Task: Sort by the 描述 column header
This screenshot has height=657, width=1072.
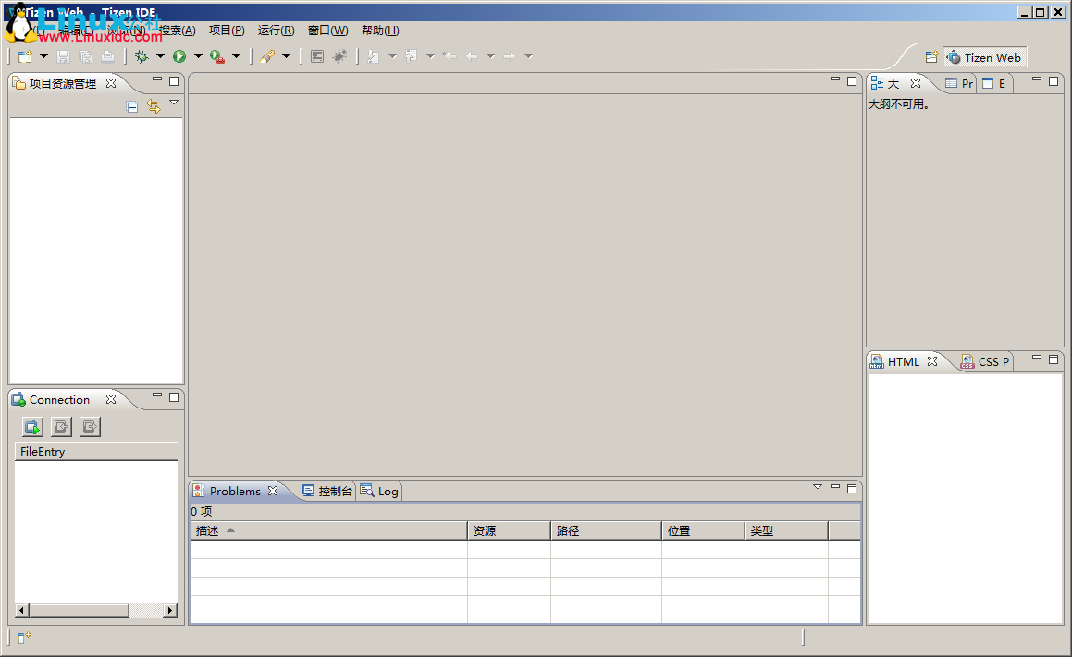Action: (208, 530)
